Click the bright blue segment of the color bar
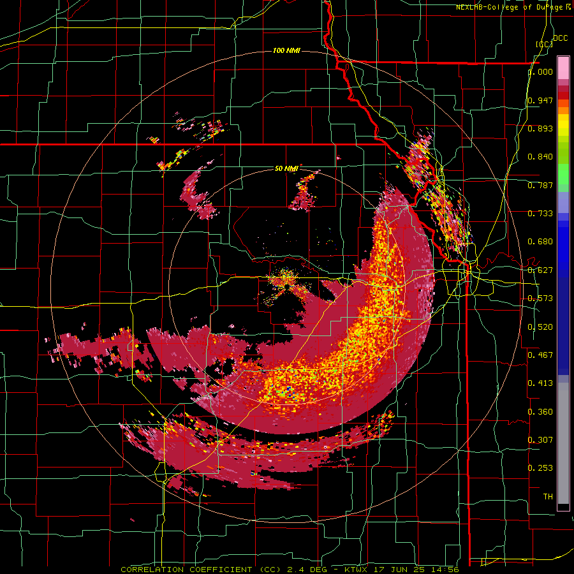This screenshot has height=574, width=574. [563, 243]
